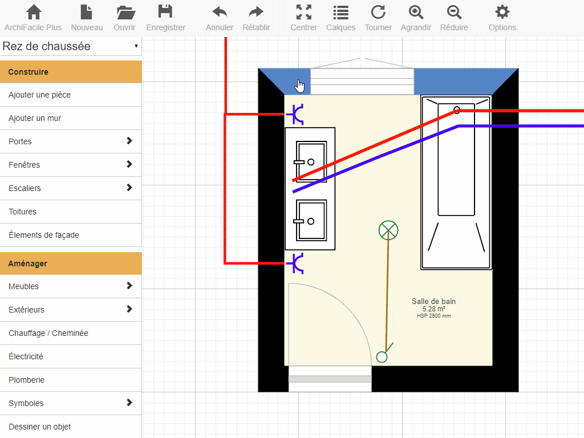The image size is (584, 438).
Task: Open the Rez de chaussée floor dropdown
Action: coord(71,46)
